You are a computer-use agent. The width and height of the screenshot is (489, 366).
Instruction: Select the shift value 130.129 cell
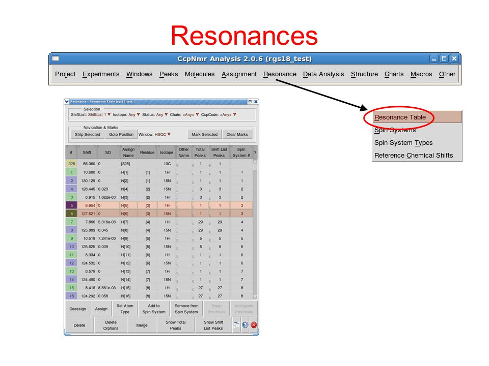(88, 181)
